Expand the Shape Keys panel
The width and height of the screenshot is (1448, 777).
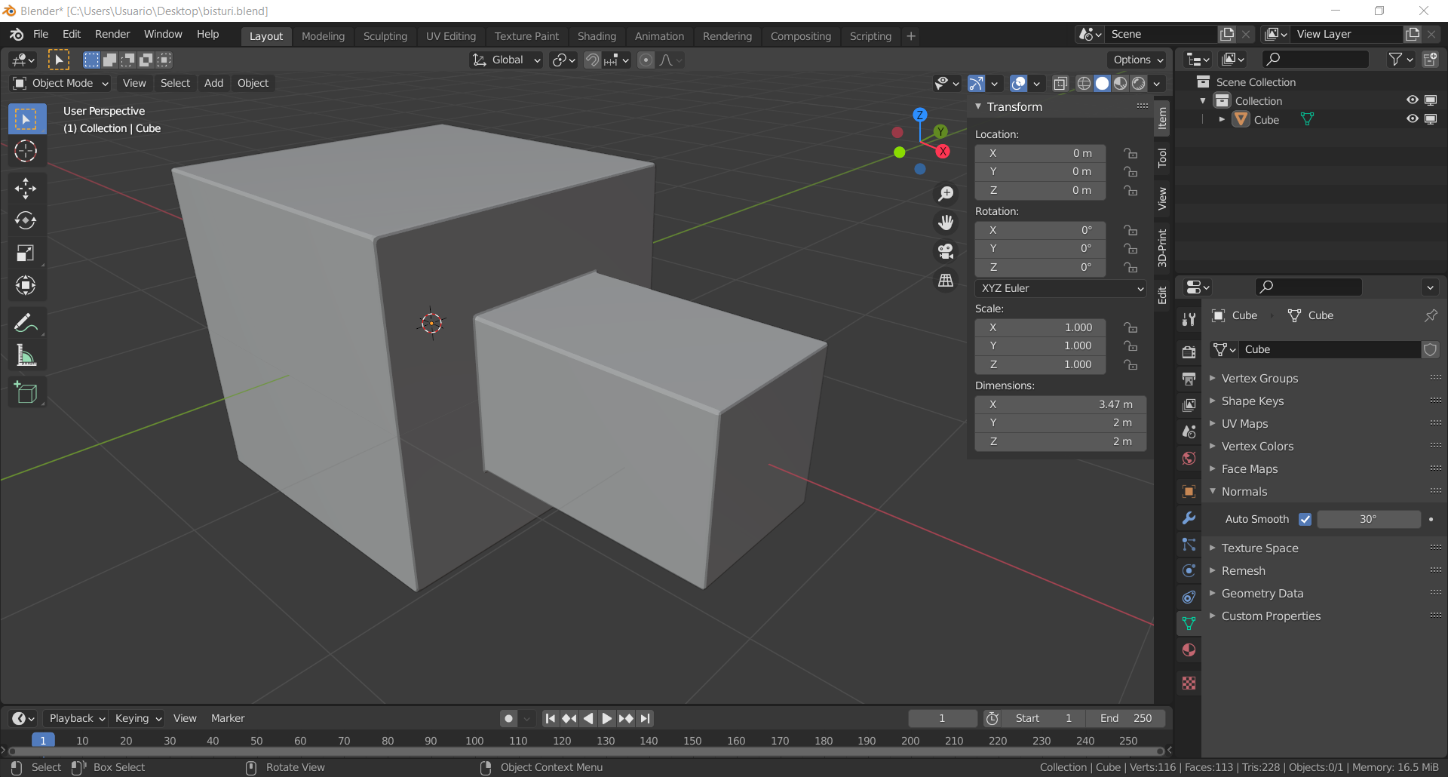pos(1252,401)
